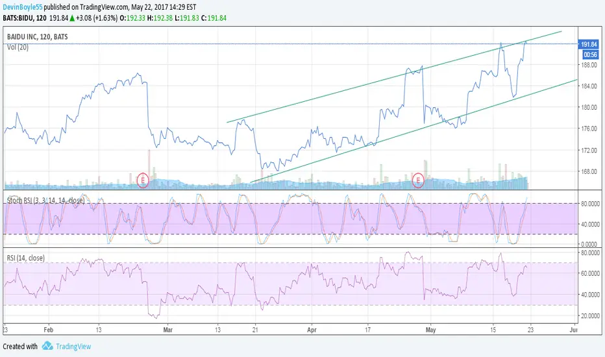Click the +3.08 (+1.63%) change value

pos(97,18)
